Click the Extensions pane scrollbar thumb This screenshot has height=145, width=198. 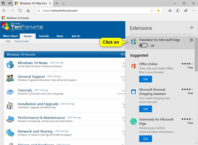[x=196, y=55]
